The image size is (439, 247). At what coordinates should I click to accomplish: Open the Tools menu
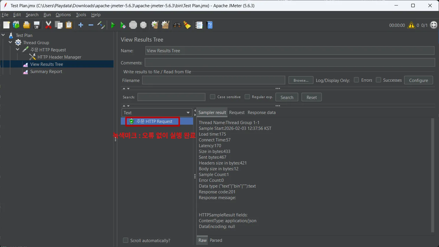[x=81, y=15]
